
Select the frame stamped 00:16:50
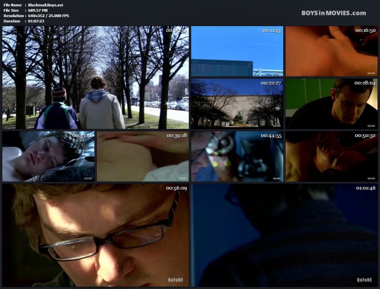tap(332, 51)
